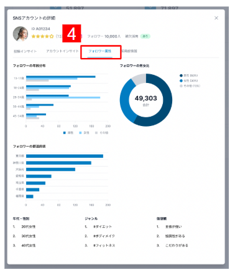Select 20代女性 in the age-gender ranking
The height and width of the screenshot is (272, 235).
29,226
